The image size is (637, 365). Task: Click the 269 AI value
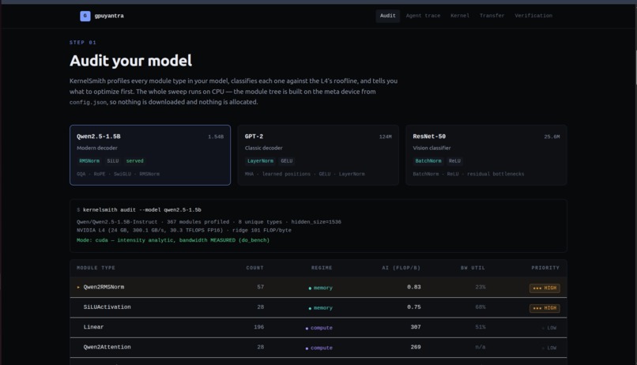[x=416, y=347]
